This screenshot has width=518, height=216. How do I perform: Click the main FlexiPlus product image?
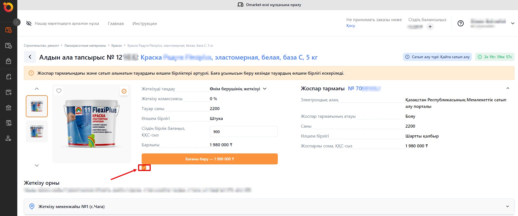[x=92, y=124]
